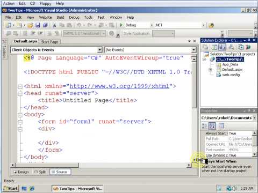Select Solution 'TwoTips' root node
Screen dimensions: 258x193
point(232,54)
